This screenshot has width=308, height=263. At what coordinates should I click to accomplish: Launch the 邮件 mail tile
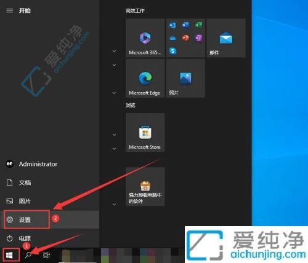[x=226, y=38]
